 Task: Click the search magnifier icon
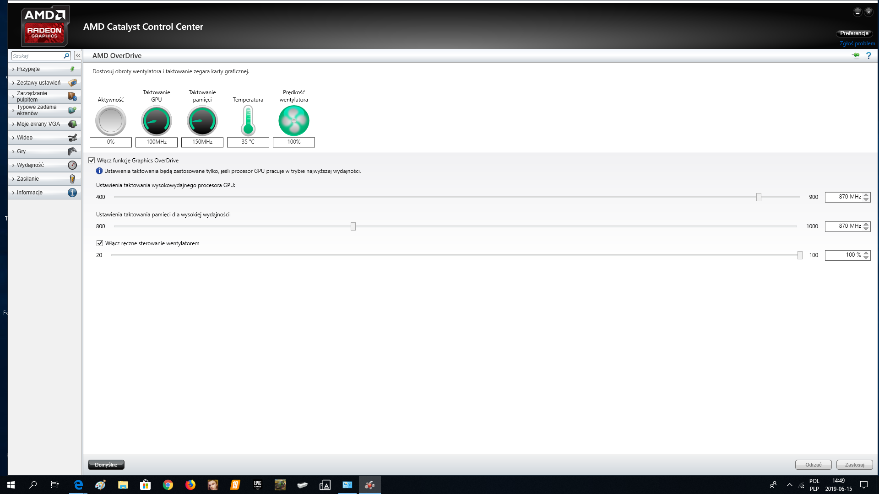66,56
